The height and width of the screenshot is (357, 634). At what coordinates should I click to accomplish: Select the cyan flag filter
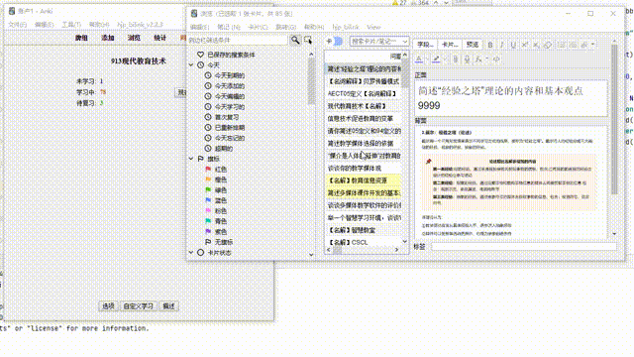coord(216,221)
